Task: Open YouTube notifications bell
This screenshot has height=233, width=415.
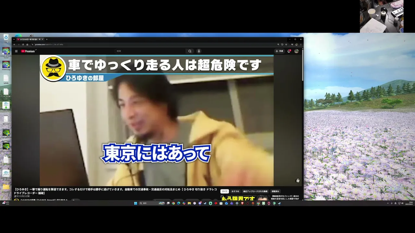Action: (x=289, y=51)
